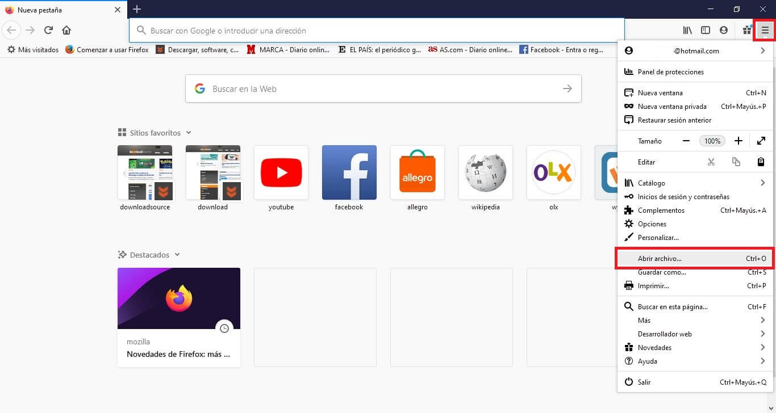Click the extensions gift icon in toolbar

(x=747, y=31)
